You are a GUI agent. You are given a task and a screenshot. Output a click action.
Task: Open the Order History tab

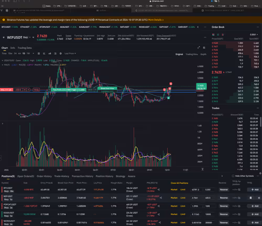(x=44, y=176)
